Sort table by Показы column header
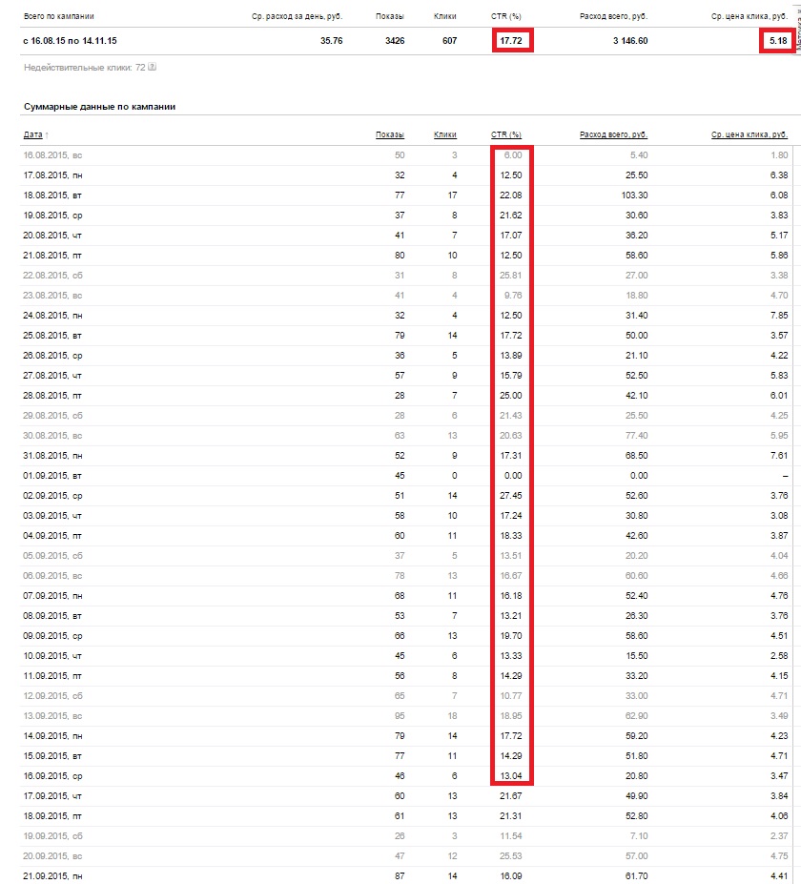This screenshot has width=801, height=884. (390, 134)
